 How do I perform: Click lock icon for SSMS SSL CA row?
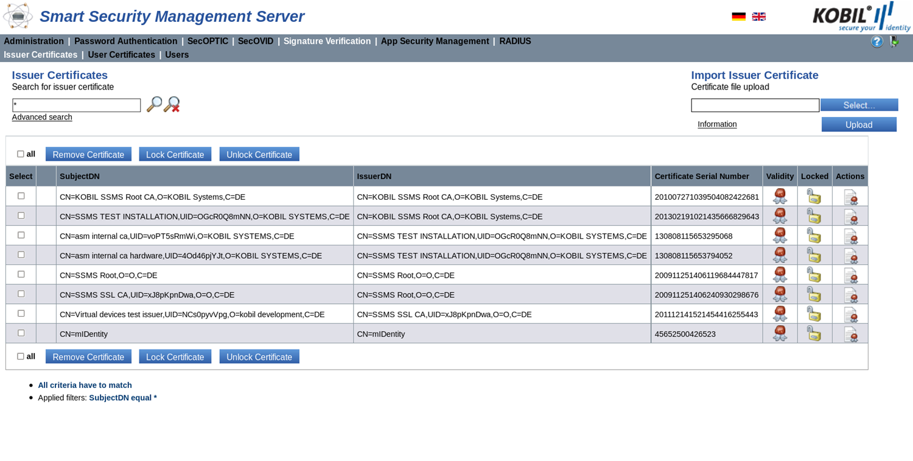814,294
